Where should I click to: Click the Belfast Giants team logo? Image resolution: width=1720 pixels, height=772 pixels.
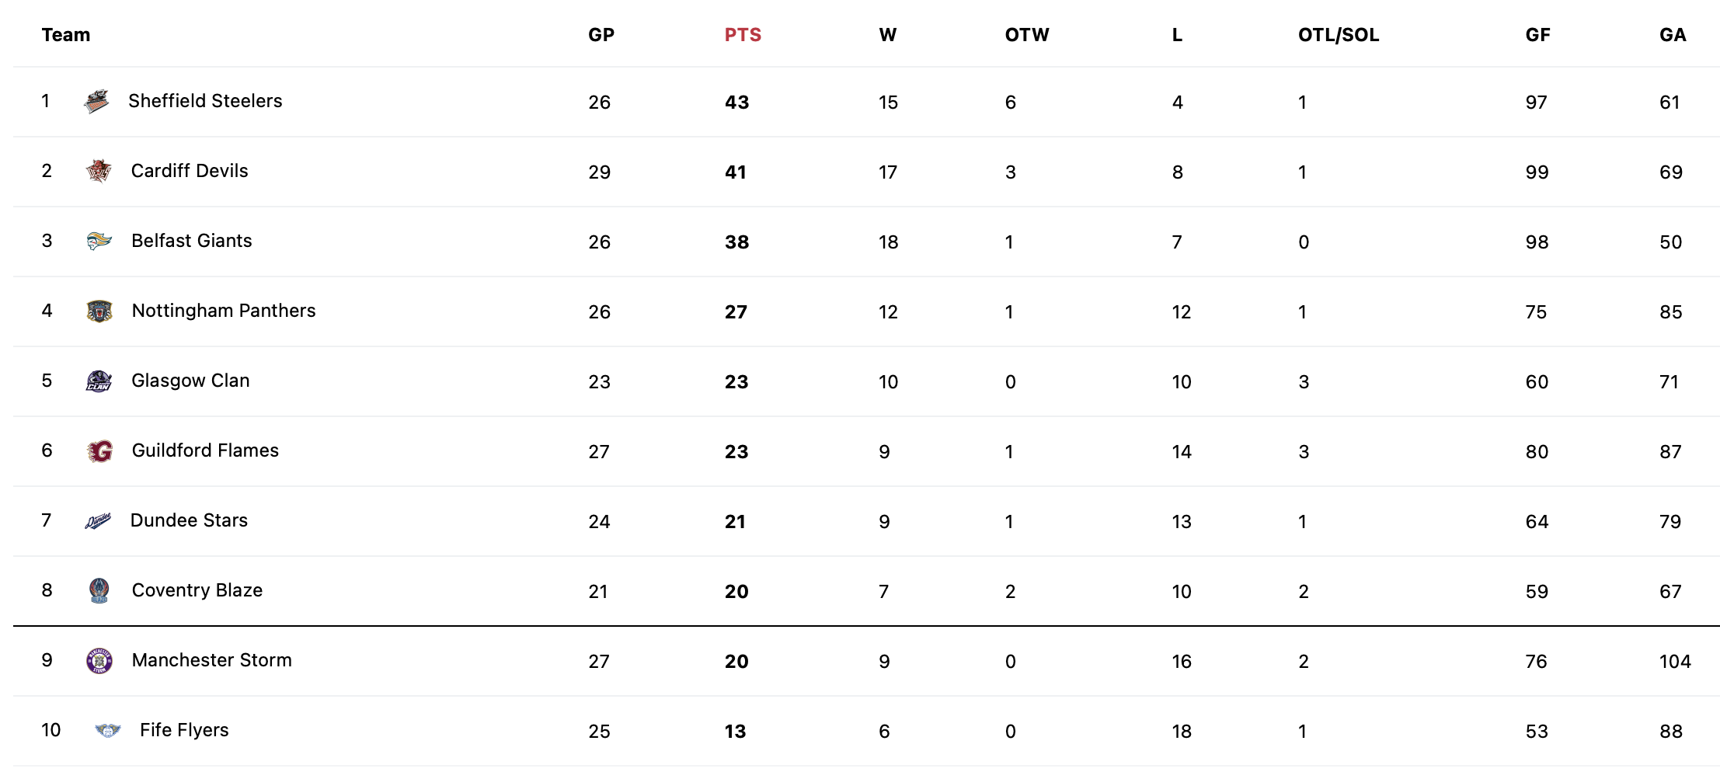pos(99,242)
